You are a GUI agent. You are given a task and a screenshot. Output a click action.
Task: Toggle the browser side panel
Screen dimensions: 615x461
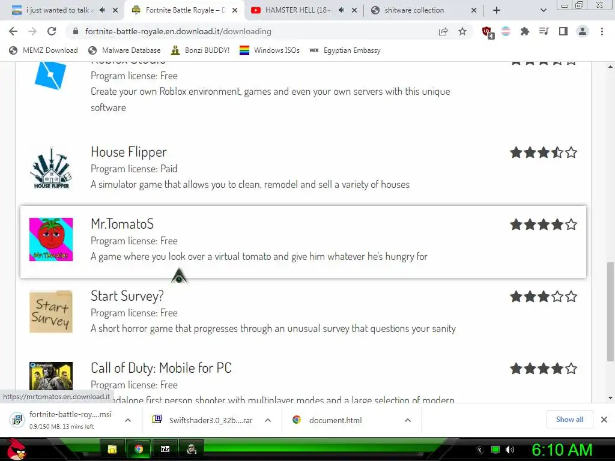coord(563,31)
